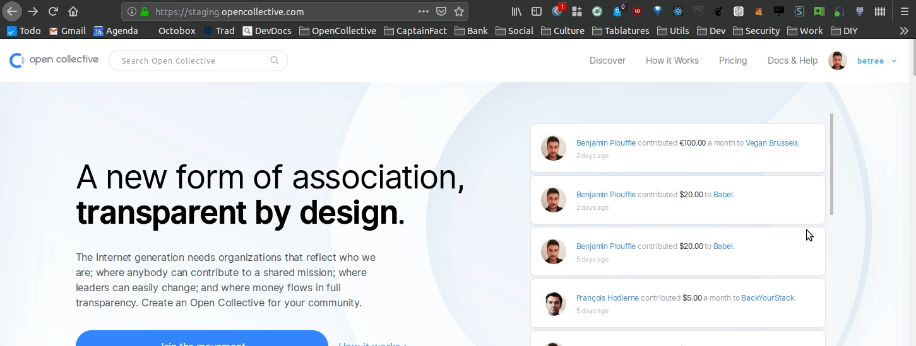Open How it Works in top navigation
916x346 pixels.
(x=672, y=61)
